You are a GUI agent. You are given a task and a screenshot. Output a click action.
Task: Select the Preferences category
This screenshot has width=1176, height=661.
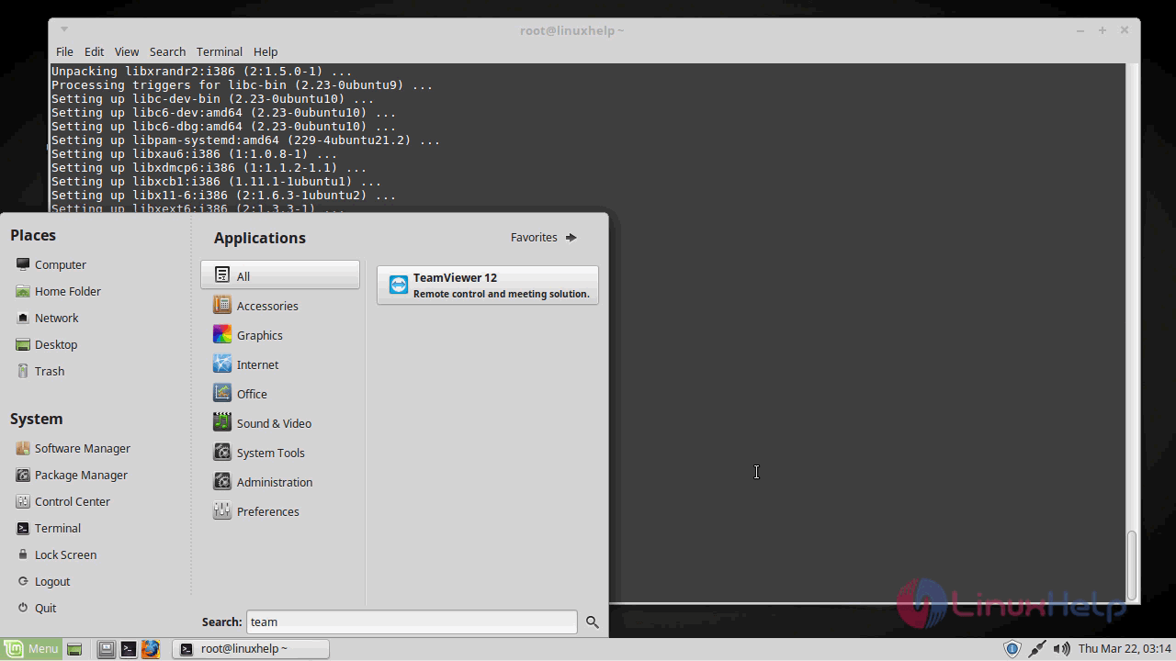pyautogui.click(x=280, y=511)
